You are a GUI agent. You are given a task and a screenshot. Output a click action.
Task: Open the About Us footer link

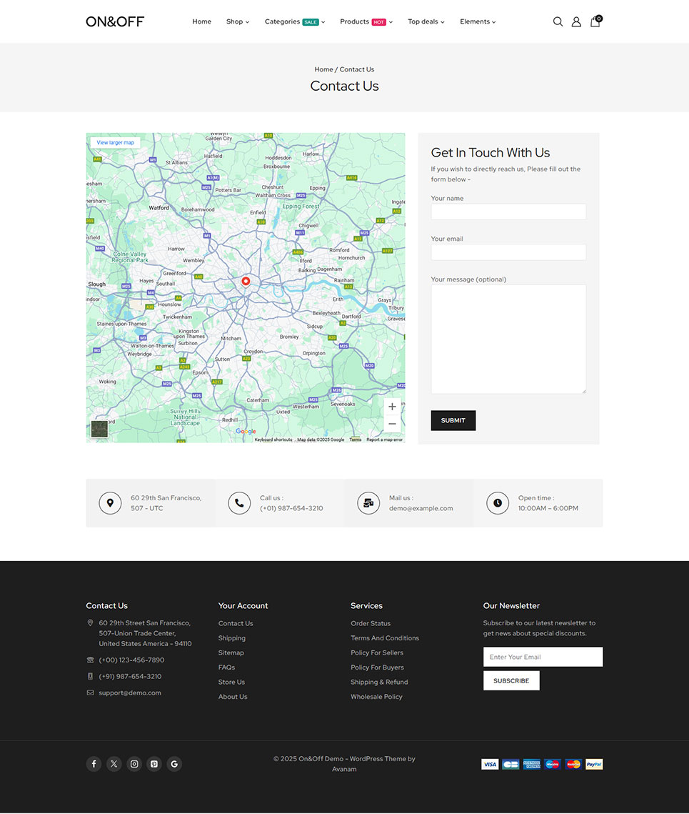[x=233, y=697]
